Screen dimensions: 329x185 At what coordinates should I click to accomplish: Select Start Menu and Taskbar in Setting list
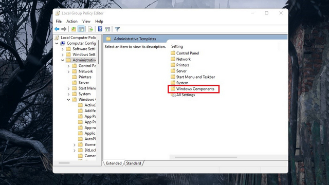tap(195, 77)
